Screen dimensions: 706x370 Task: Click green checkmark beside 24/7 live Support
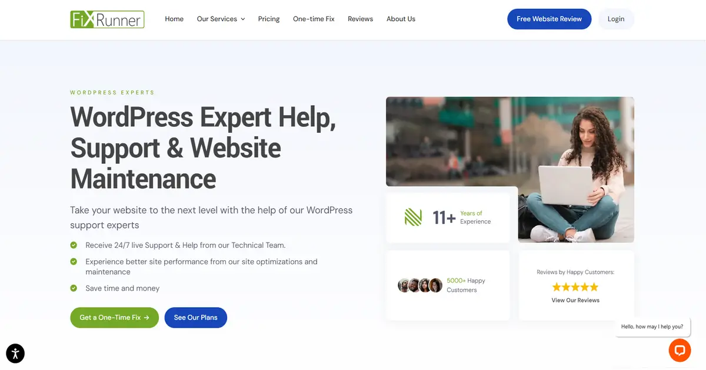click(x=74, y=245)
